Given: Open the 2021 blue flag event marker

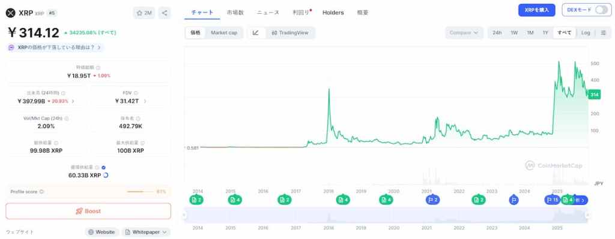Looking at the screenshot, I should 432,200.
